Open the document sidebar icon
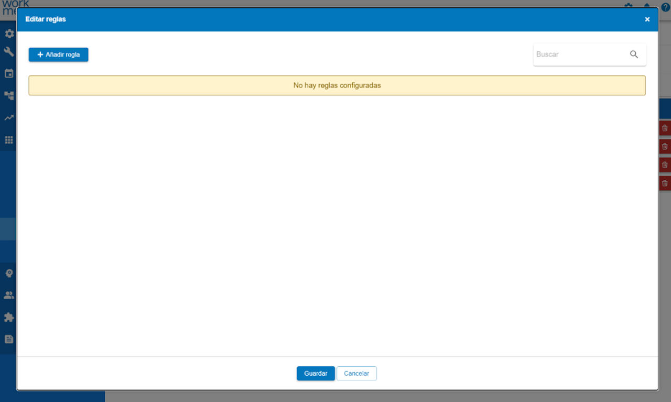This screenshot has height=402, width=671. click(x=9, y=339)
